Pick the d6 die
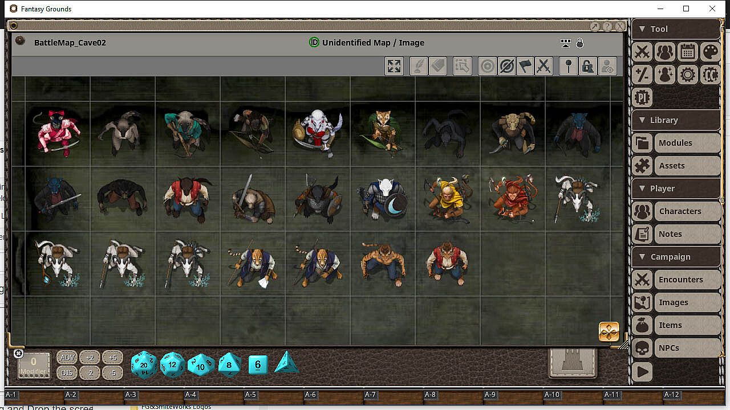The width and height of the screenshot is (730, 410). [258, 364]
